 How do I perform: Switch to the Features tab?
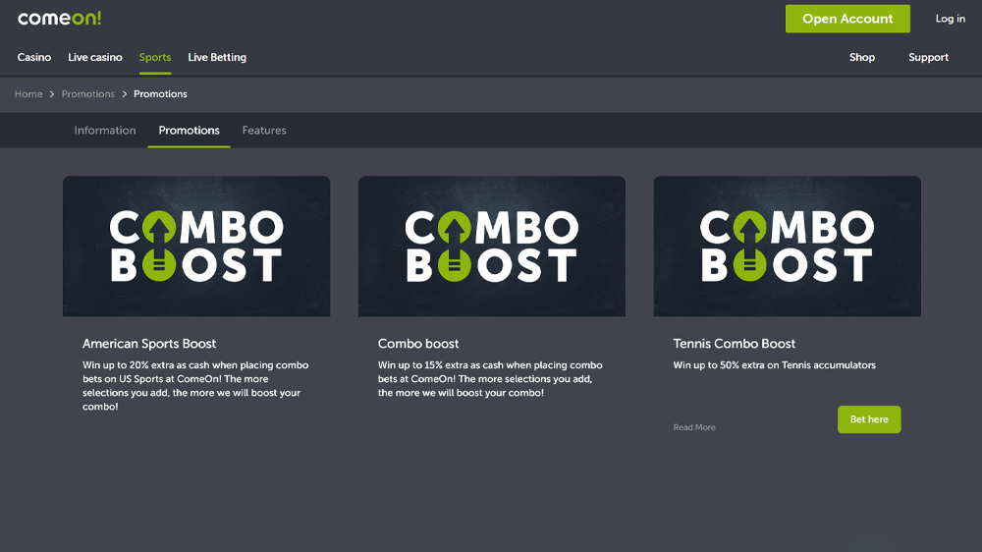[263, 131]
